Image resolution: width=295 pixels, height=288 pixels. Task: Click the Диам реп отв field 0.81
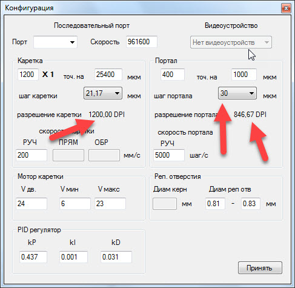point(215,203)
